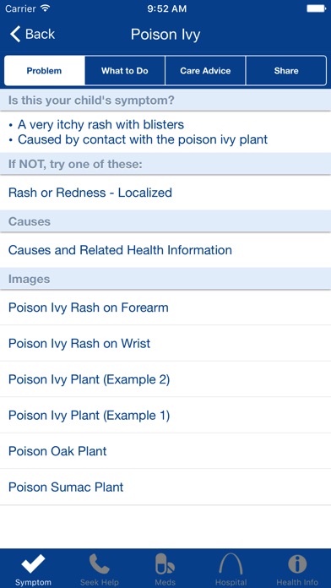Tap the Back chevron arrow
Image resolution: width=331 pixels, height=588 pixels.
15,34
